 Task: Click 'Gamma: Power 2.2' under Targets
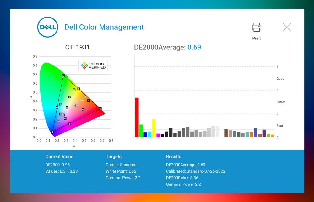(123, 178)
